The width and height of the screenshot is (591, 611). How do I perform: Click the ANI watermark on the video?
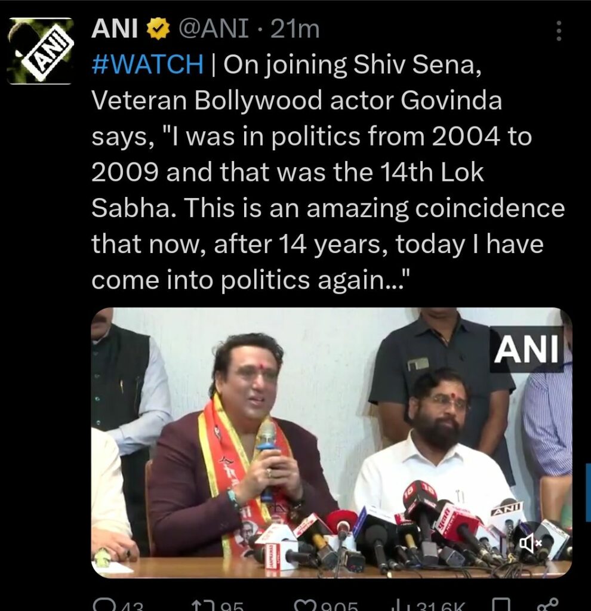click(x=527, y=349)
